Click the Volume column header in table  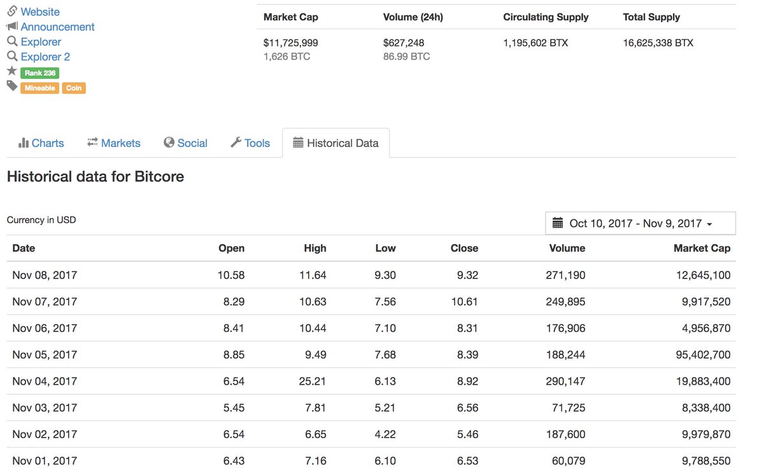[567, 248]
